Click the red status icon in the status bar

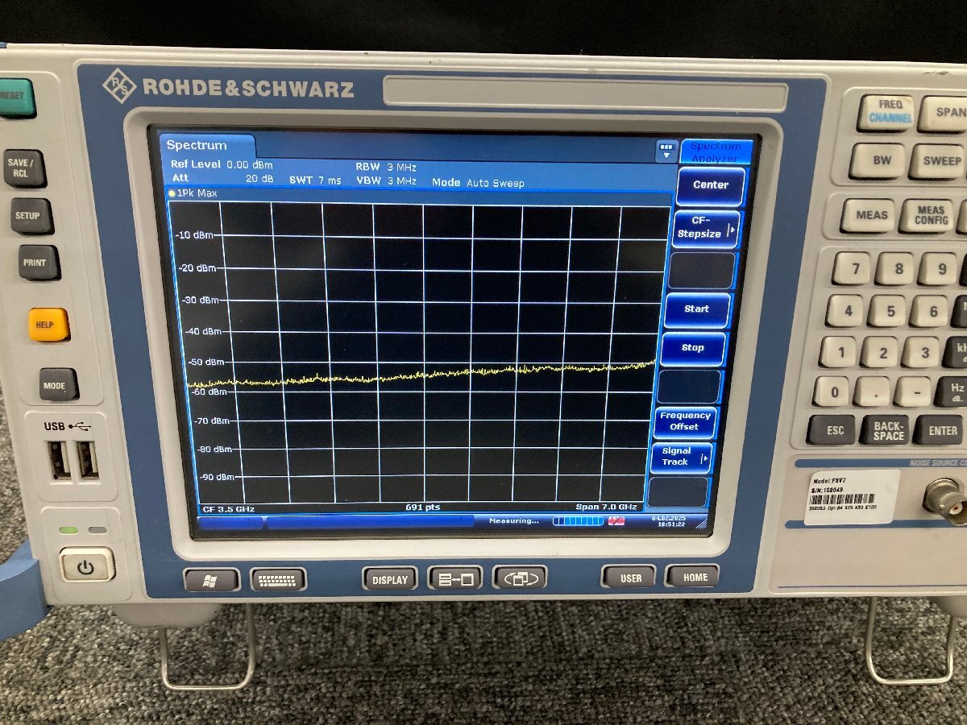(617, 521)
